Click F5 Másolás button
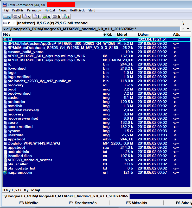Viewport: 192px width, 208px height. 137,203
